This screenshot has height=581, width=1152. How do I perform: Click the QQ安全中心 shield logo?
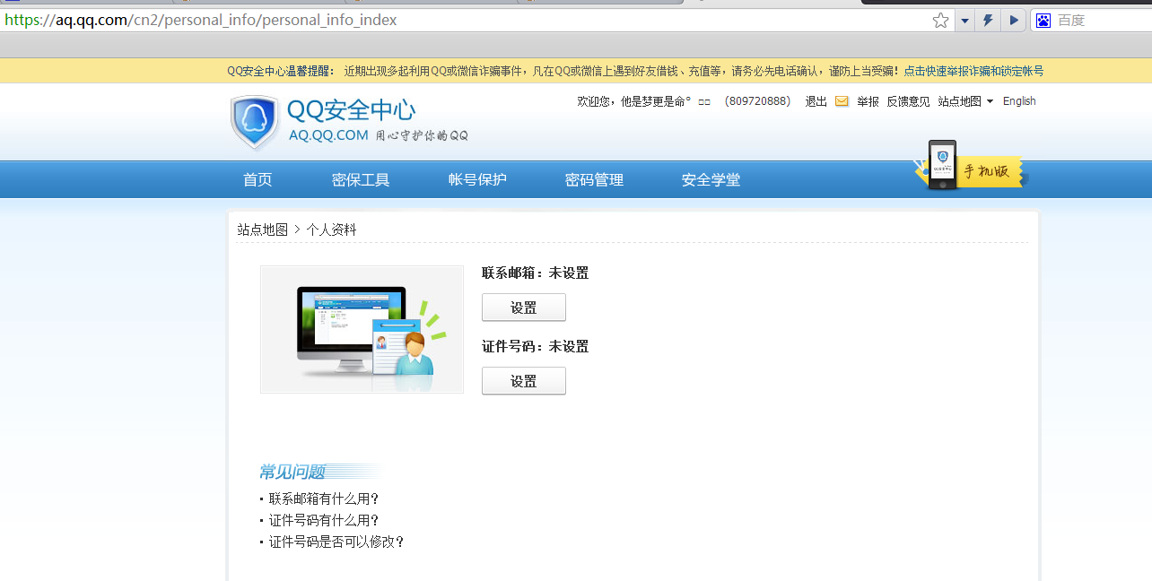coord(255,123)
